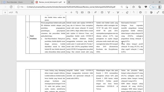
Task: Open the Favorites list
Action: pos(134,7)
